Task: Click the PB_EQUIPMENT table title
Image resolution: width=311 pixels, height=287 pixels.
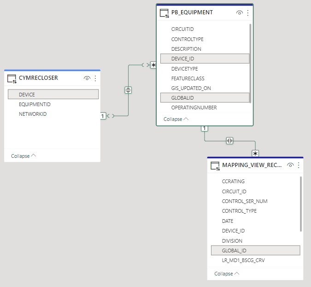Action: [192, 12]
